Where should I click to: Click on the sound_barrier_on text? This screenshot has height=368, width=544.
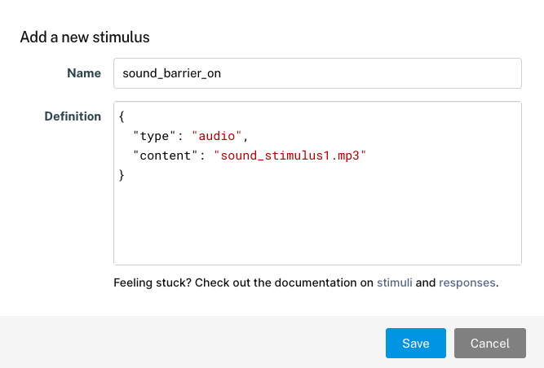pos(172,73)
